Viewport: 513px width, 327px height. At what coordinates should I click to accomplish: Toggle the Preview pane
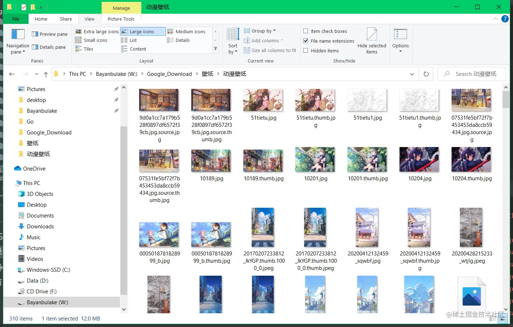click(x=50, y=34)
